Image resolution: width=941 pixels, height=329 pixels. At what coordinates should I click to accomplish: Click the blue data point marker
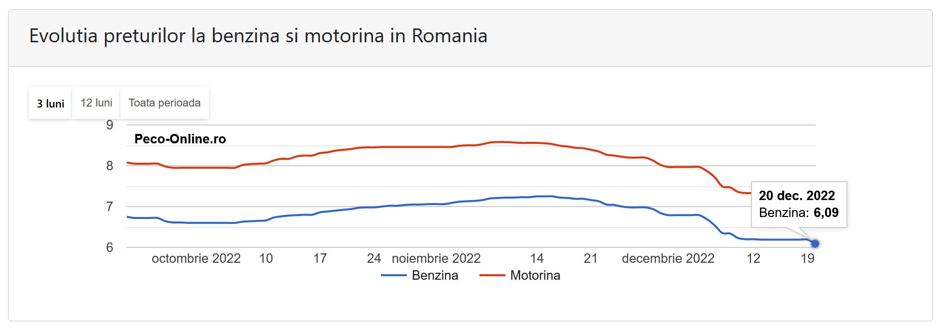(x=815, y=243)
